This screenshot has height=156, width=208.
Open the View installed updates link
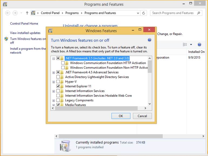25,33
